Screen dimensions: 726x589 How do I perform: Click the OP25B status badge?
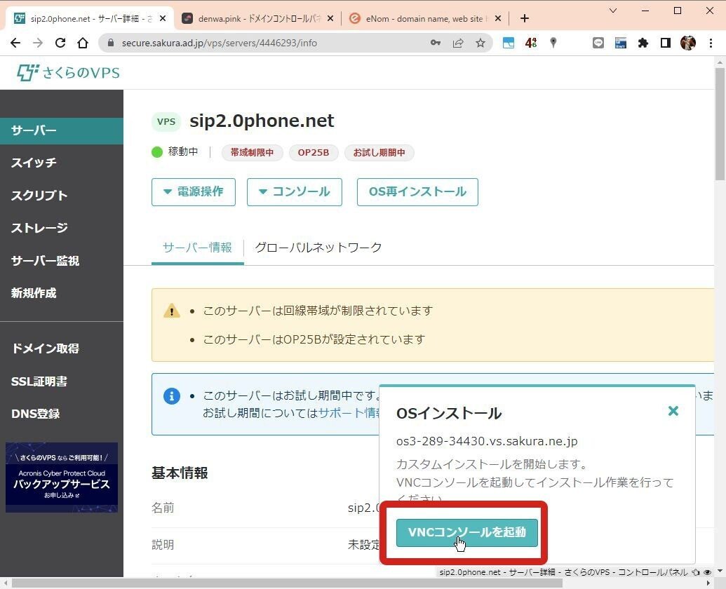(314, 153)
